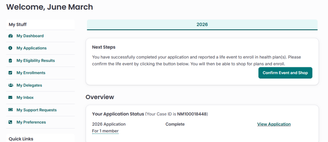Go to My Preferences
This screenshot has height=142, width=328.
[x=31, y=122]
